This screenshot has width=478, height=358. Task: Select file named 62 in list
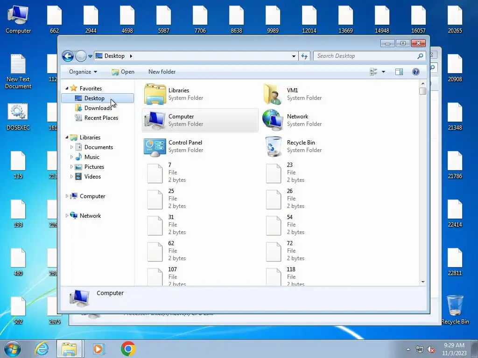click(x=166, y=251)
